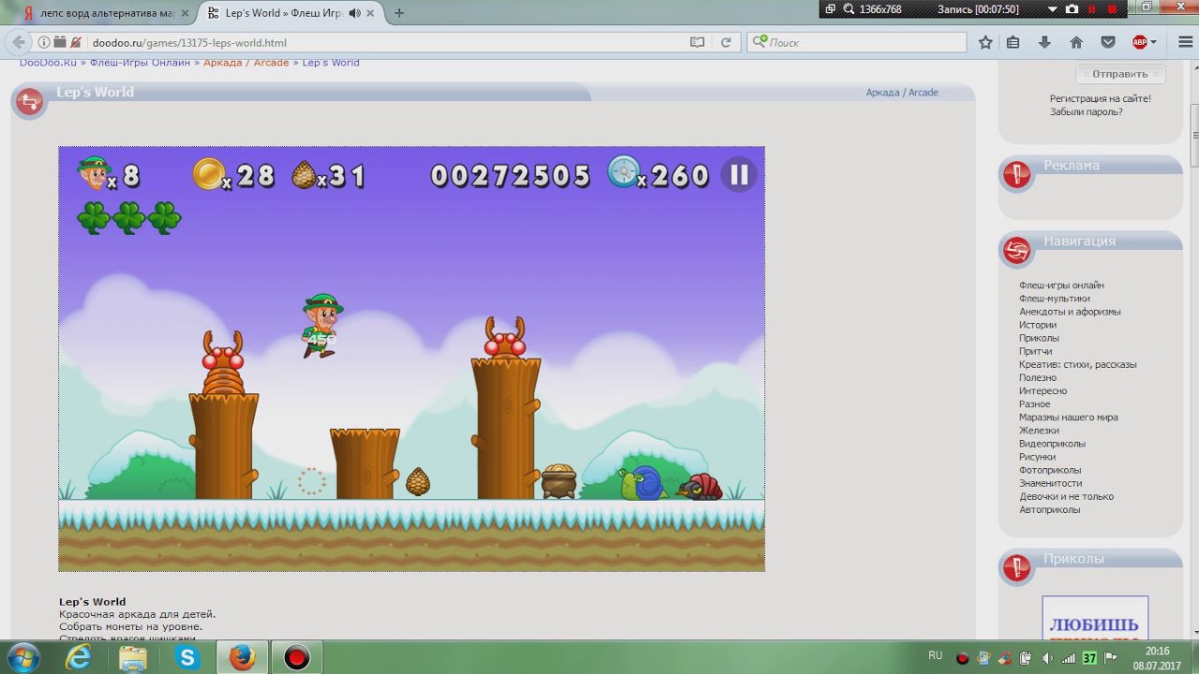Open Забыли пароль link
1199x674 pixels.
tap(1087, 111)
